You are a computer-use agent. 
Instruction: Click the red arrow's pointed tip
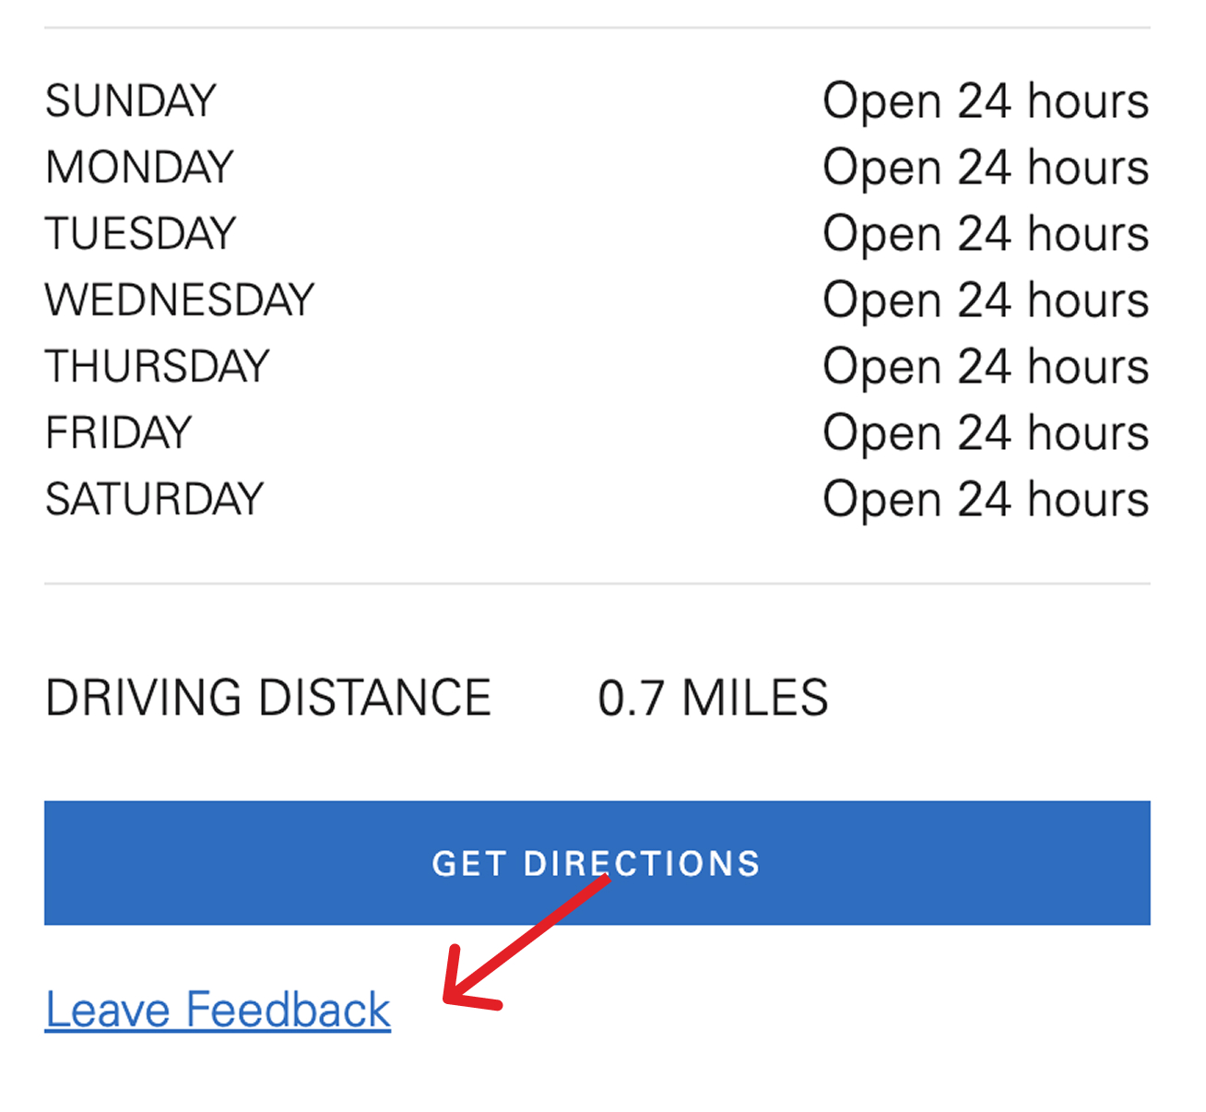pos(448,998)
